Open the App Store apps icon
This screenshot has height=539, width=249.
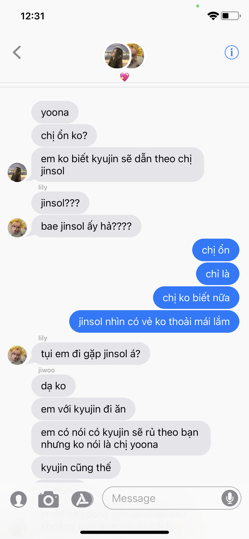pyautogui.click(x=82, y=499)
